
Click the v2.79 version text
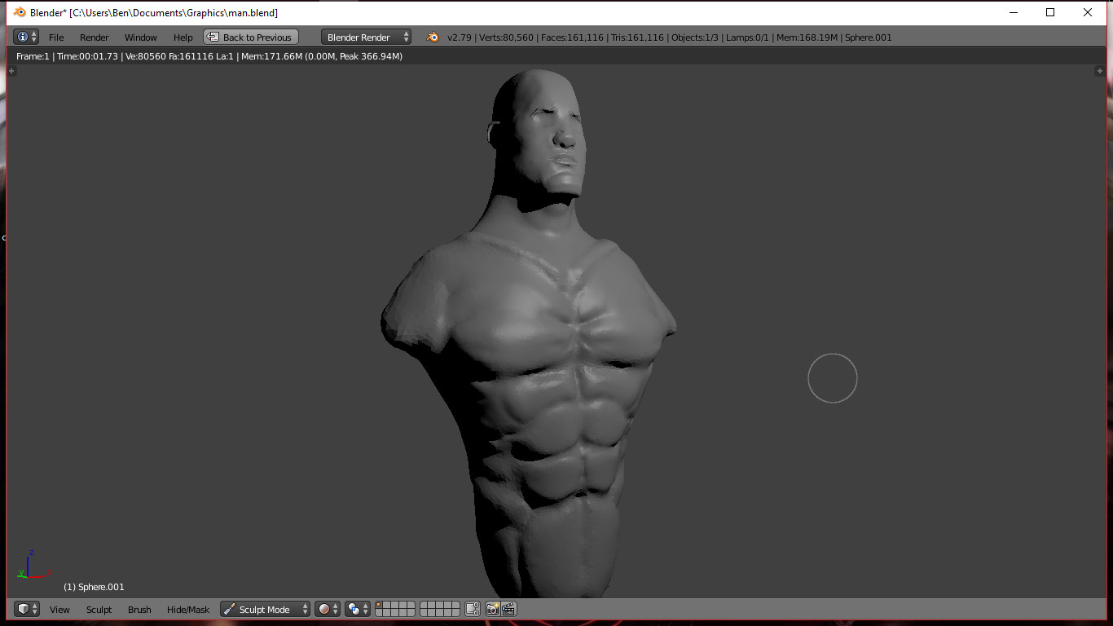tap(460, 37)
